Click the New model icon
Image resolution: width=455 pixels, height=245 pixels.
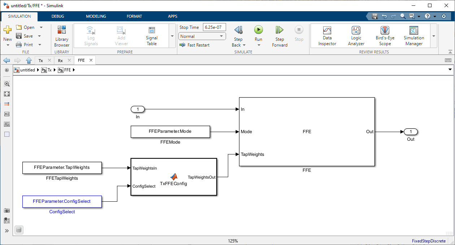[x=7, y=31]
